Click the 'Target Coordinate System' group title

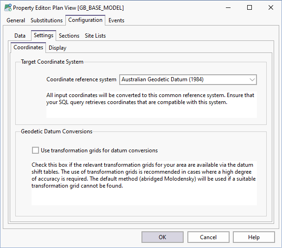[x=52, y=62]
